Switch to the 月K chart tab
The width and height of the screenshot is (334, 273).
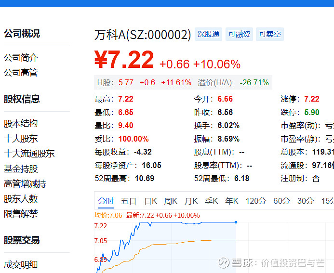tap(191, 201)
